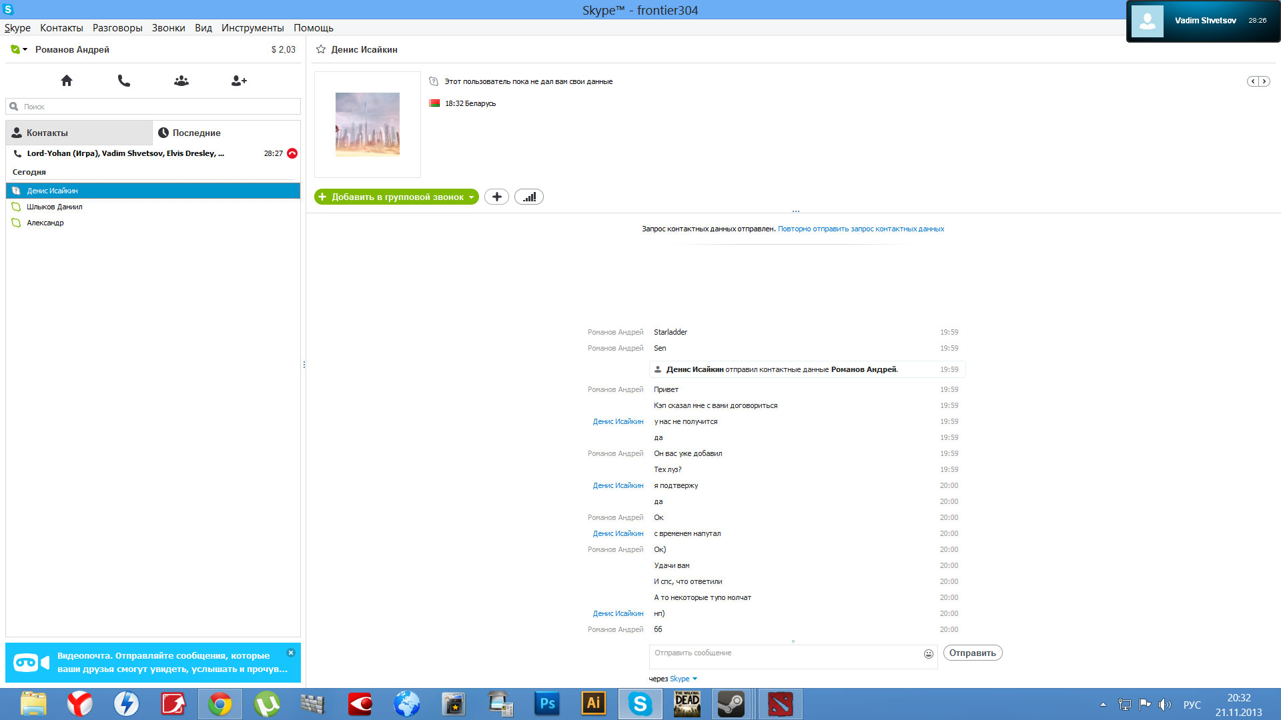Expand the Добавить в групповой звонок dropdown arrow

471,197
